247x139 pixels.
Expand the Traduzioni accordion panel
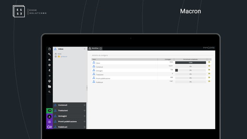(70, 110)
